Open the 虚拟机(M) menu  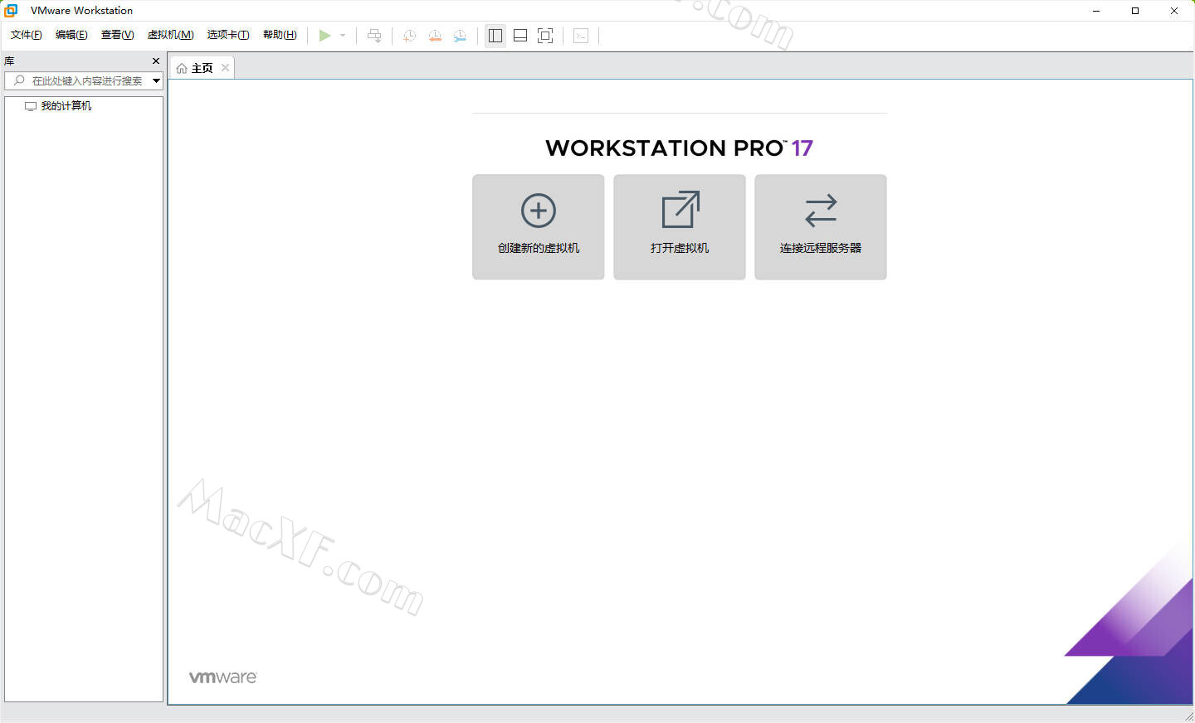(x=170, y=35)
